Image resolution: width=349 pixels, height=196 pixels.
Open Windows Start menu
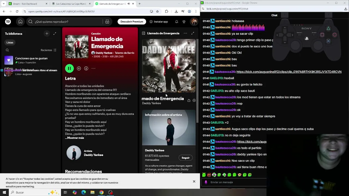(4, 192)
